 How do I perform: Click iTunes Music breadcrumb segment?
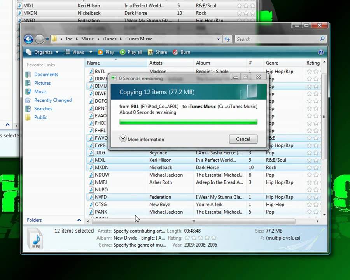(x=138, y=39)
